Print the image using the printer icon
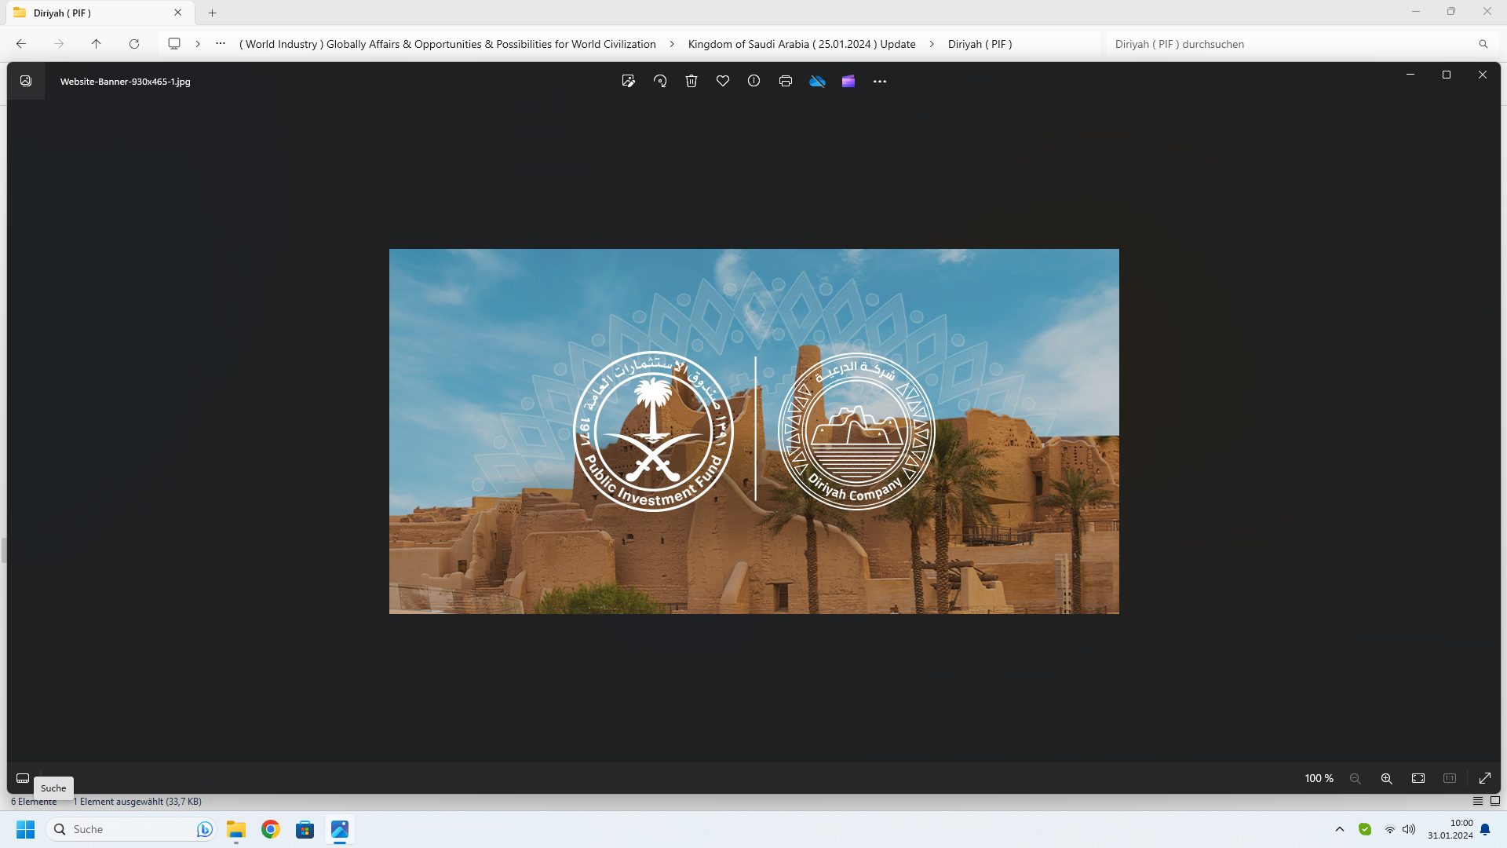Screen dimensions: 1507x848 (x=786, y=81)
